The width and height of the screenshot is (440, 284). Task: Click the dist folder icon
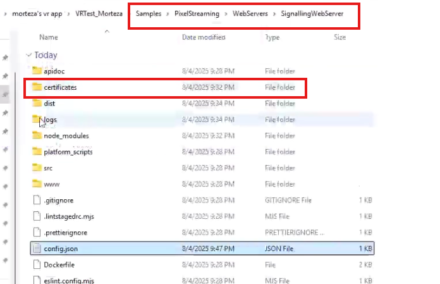[37, 103]
